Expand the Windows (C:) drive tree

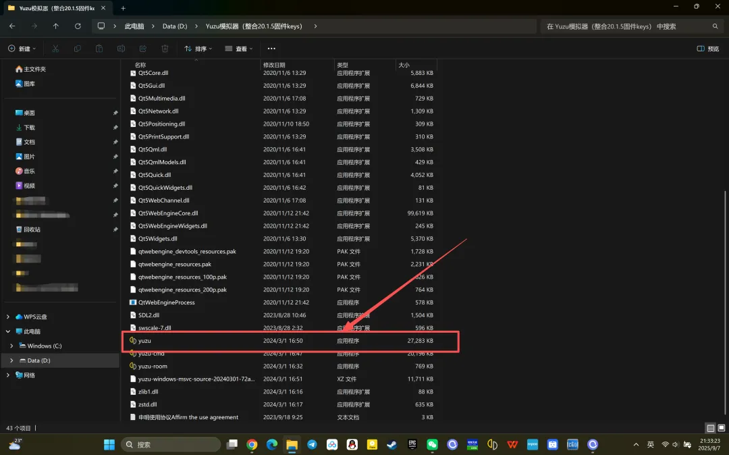click(x=11, y=346)
